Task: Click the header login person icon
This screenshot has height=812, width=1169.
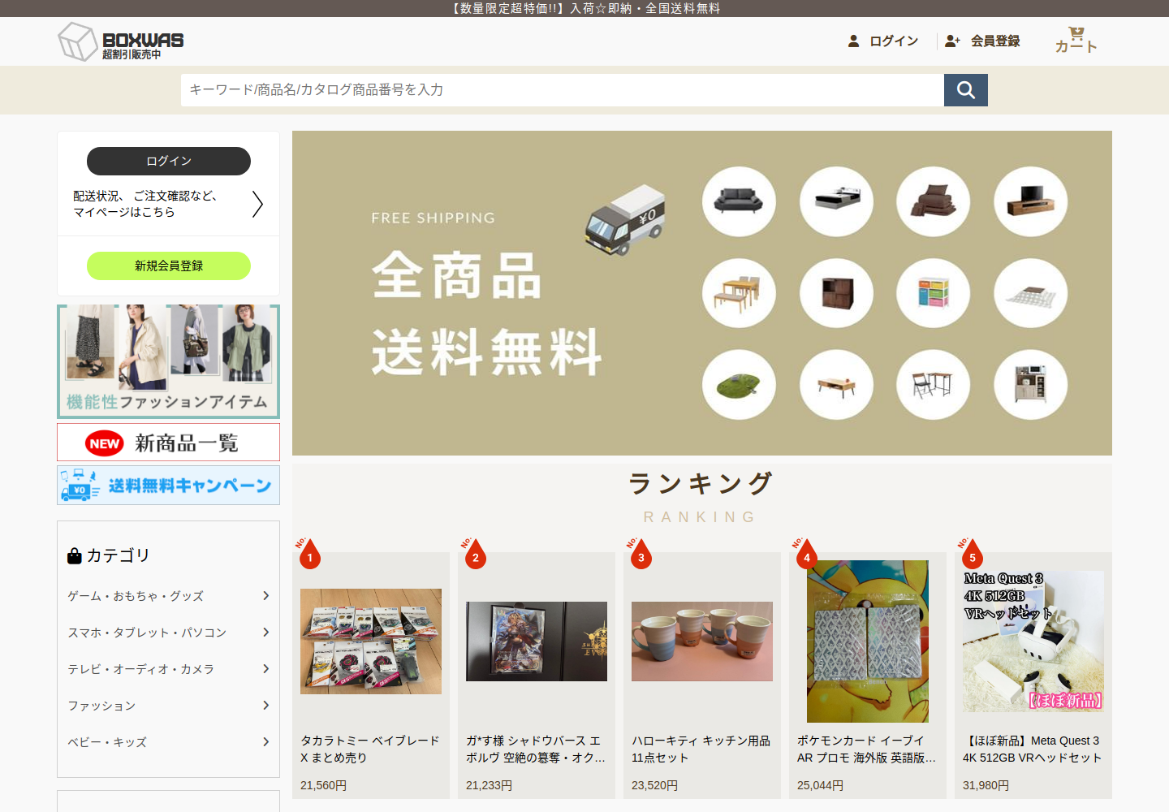Action: click(853, 41)
